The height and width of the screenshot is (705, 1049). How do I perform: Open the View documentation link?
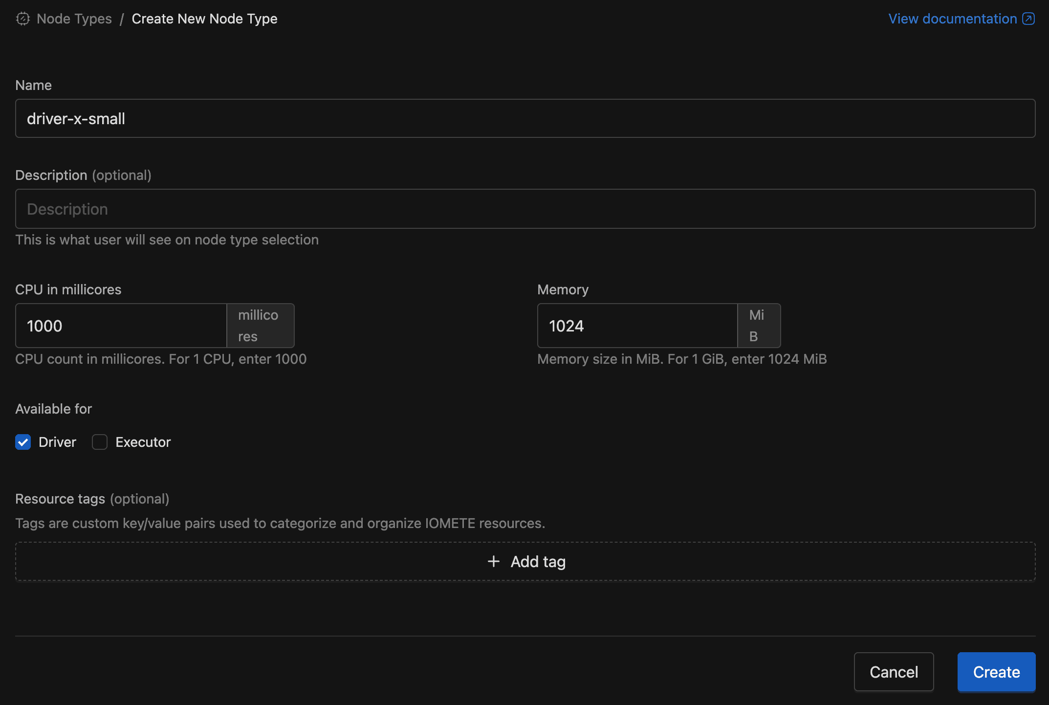click(952, 19)
